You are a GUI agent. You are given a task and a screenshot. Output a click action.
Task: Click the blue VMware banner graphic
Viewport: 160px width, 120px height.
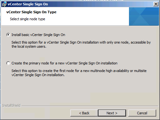[x=144, y=16]
